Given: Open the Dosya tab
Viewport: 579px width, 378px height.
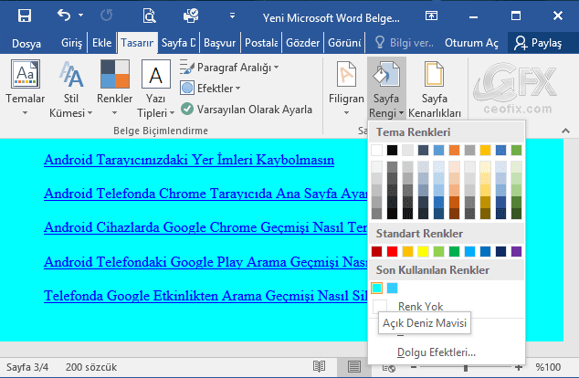Looking at the screenshot, I should (x=26, y=43).
